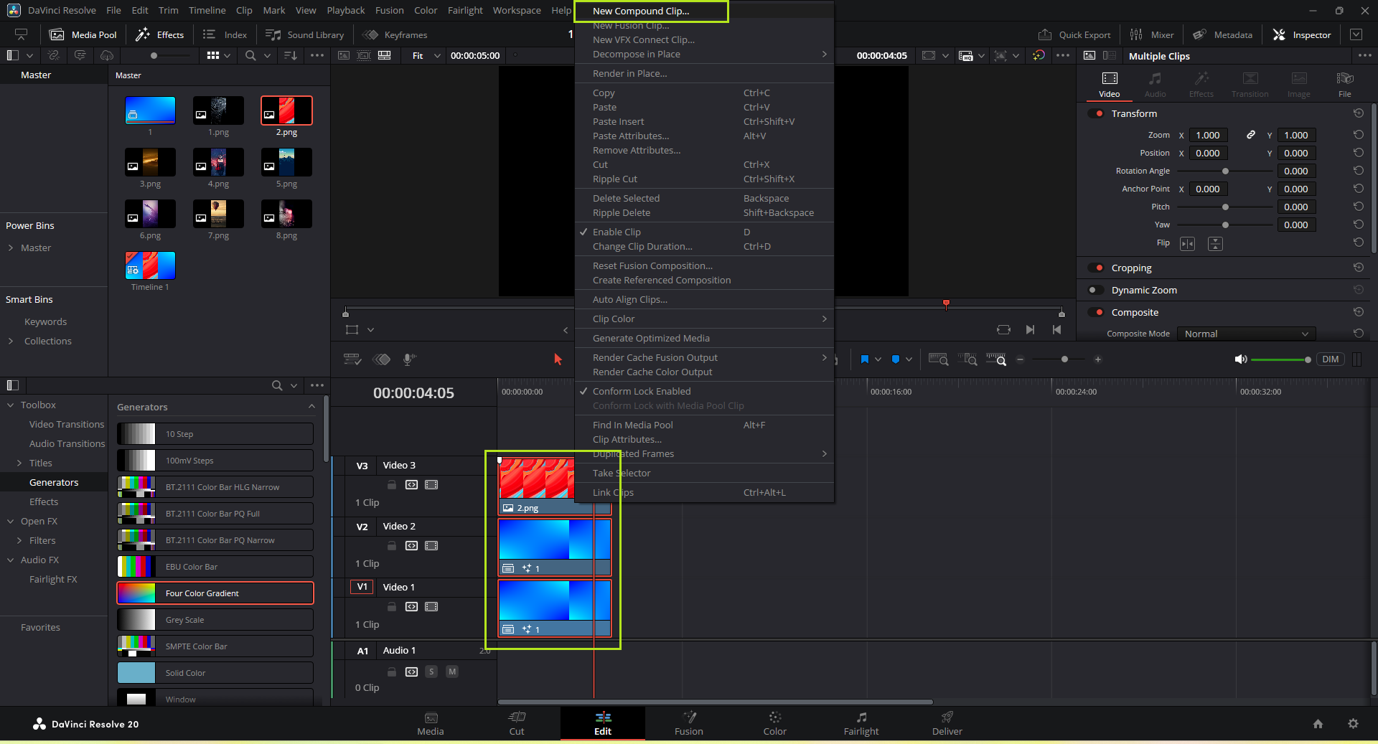
Task: Click the audio volume speaker icon
Action: click(1240, 359)
